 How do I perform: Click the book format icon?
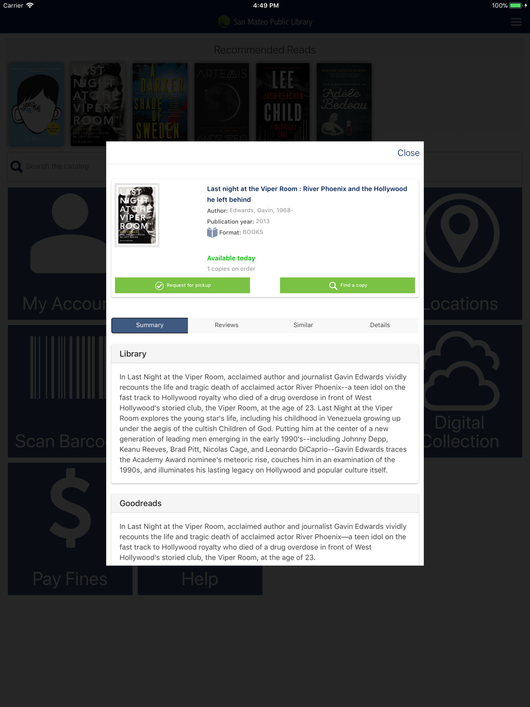tap(212, 232)
